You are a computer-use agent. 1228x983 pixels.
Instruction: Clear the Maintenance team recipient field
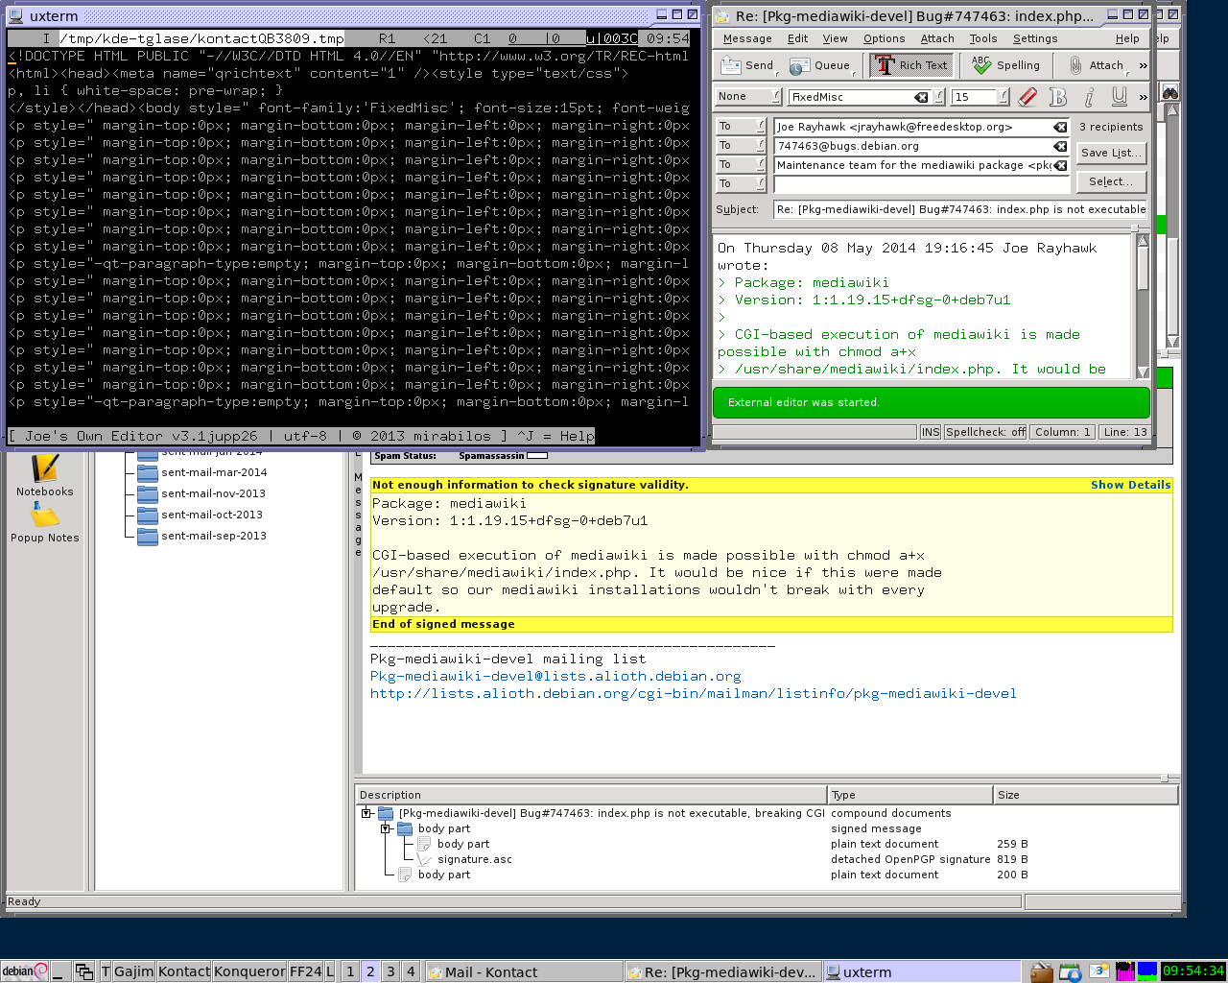(1060, 165)
